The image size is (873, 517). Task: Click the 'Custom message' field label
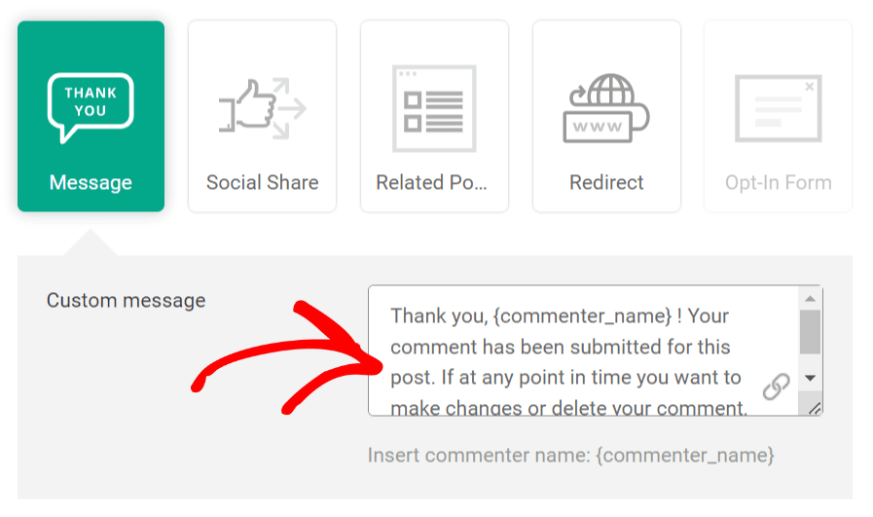[x=126, y=300]
